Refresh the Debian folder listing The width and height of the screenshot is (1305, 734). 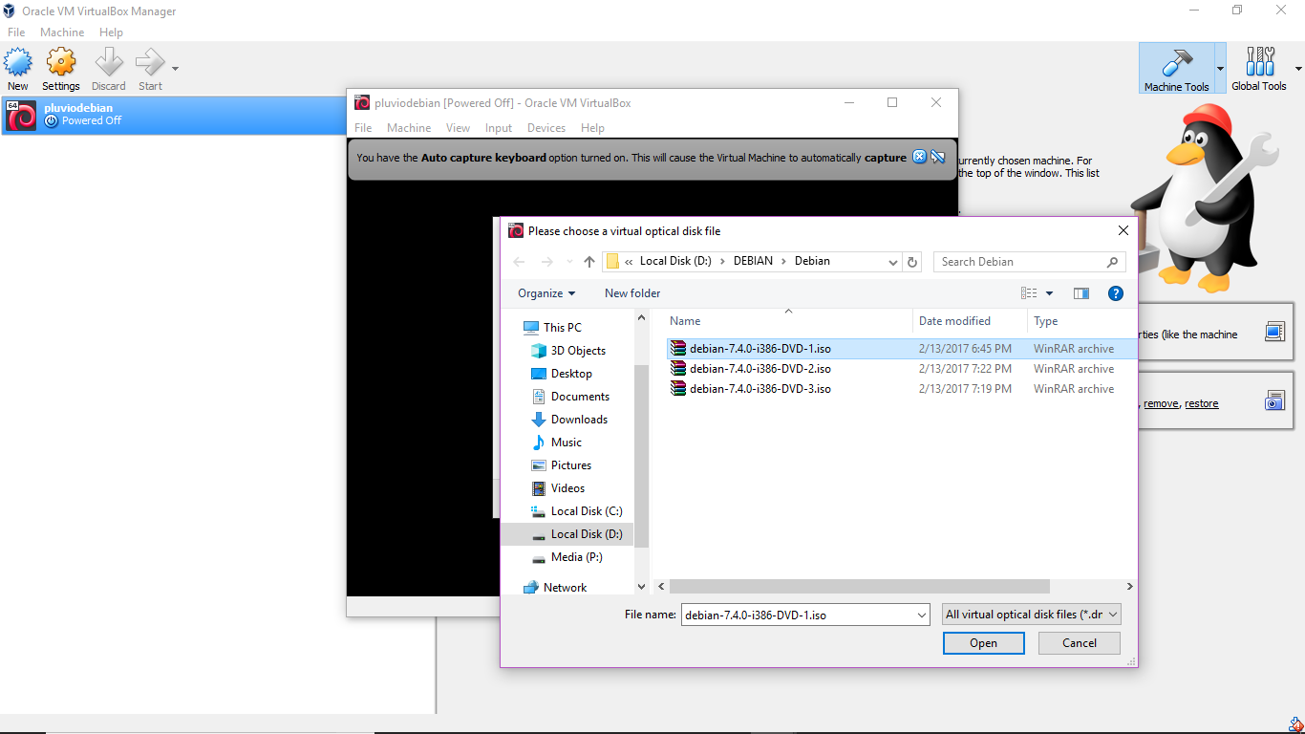click(911, 261)
